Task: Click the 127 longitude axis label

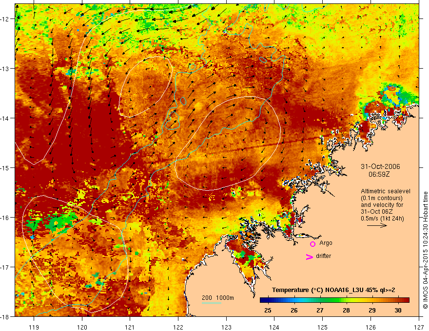Action: pos(419,327)
